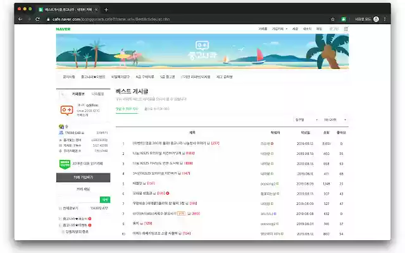
Task: Click the date 2019.08.07 cell
Action: coord(305,224)
